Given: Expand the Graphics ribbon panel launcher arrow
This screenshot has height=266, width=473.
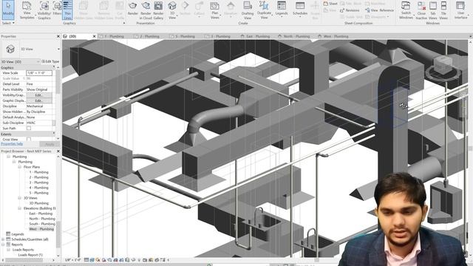Looking at the screenshot, I should tap(124, 23).
